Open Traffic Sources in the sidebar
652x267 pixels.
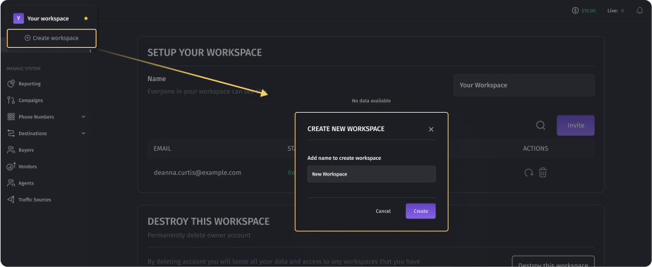pyautogui.click(x=35, y=200)
